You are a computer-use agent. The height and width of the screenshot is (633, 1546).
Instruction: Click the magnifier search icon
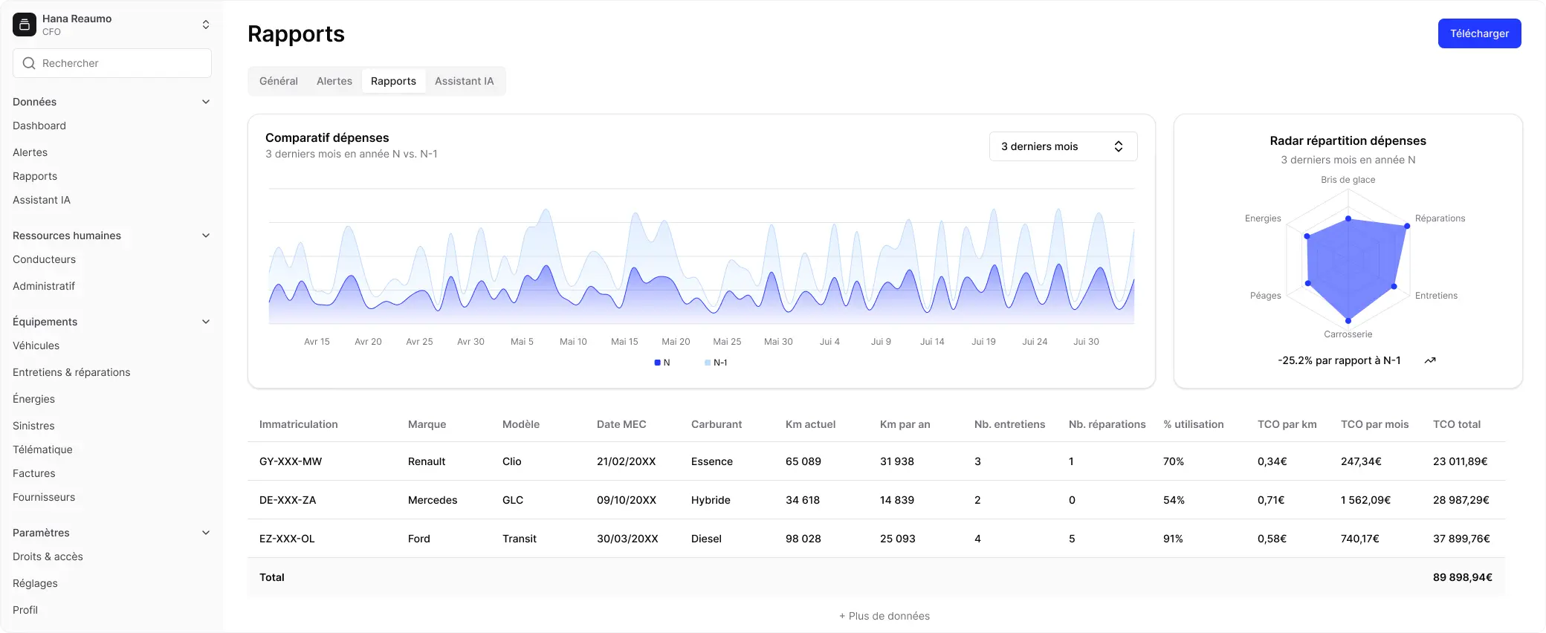(x=29, y=63)
